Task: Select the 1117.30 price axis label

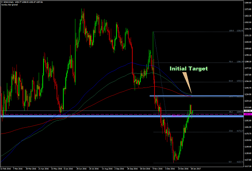Action: tap(248, 166)
